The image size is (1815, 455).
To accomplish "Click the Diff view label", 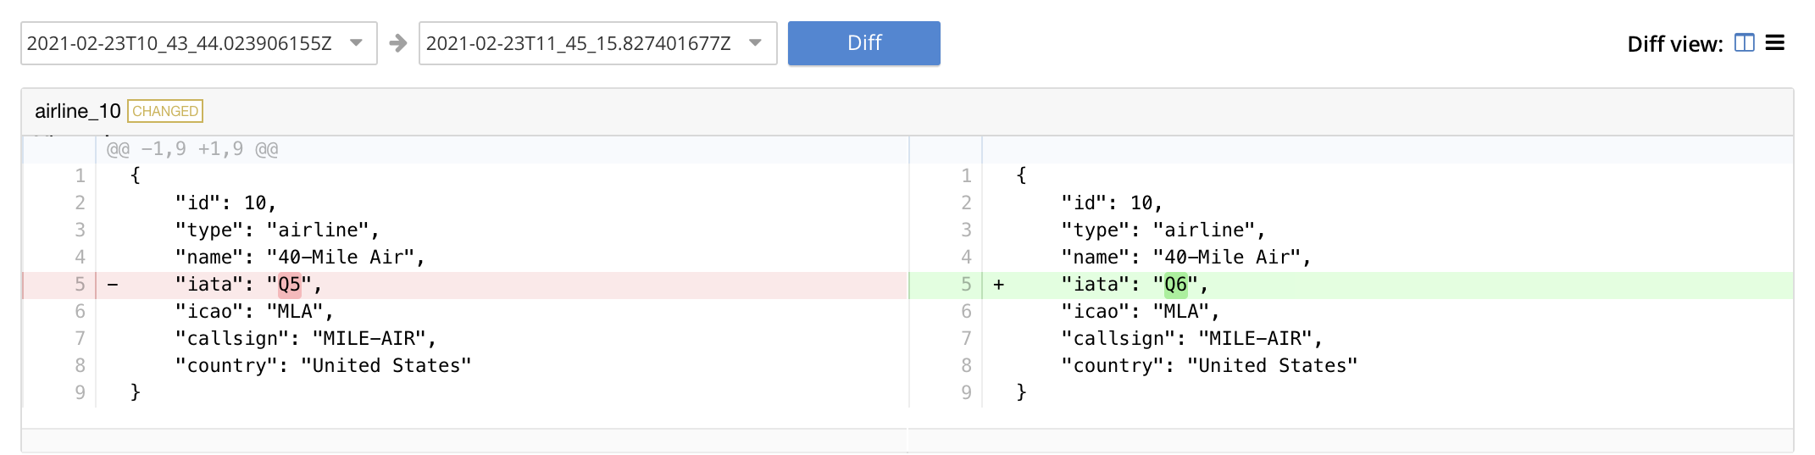I will [x=1674, y=44].
